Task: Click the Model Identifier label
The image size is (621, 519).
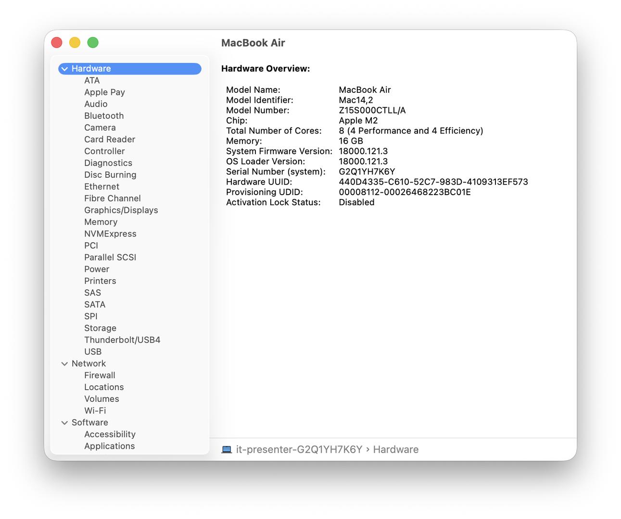Action: [260, 100]
